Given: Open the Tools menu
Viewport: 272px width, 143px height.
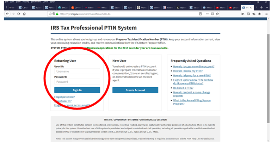Looking at the screenshot, I should [x=46, y=1].
